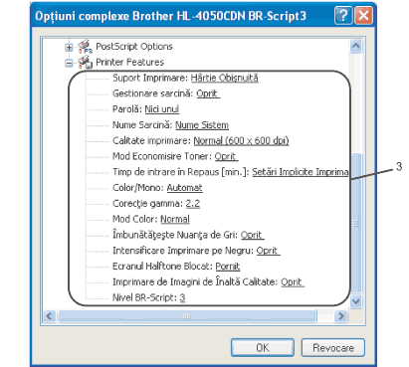This screenshot has width=409, height=367.
Task: Select the Mod Economisire Toner label
Action: pyautogui.click(x=162, y=156)
